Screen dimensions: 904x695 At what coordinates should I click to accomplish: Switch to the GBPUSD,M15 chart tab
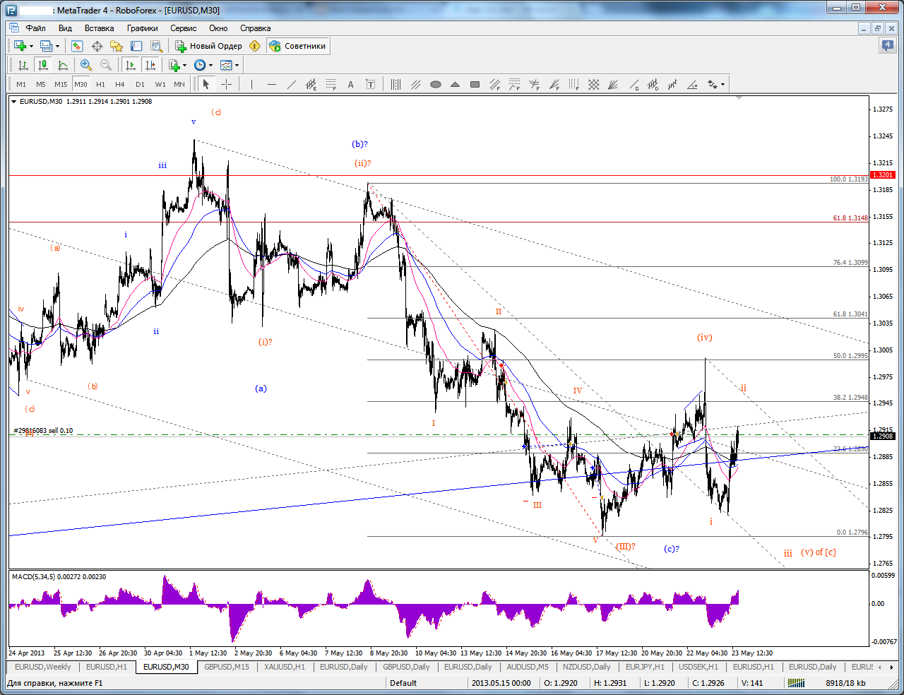pos(226,667)
